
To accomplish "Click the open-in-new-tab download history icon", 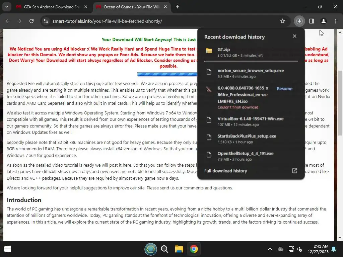I will click(295, 171).
